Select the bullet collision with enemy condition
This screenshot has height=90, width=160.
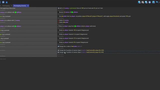click(10, 20)
